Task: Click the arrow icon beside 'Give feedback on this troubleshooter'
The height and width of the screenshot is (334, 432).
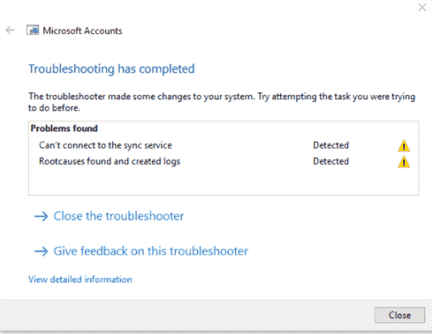Action: click(x=41, y=252)
